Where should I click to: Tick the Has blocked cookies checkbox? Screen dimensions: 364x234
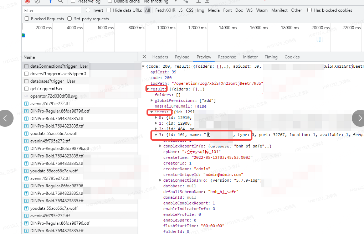click(x=309, y=10)
